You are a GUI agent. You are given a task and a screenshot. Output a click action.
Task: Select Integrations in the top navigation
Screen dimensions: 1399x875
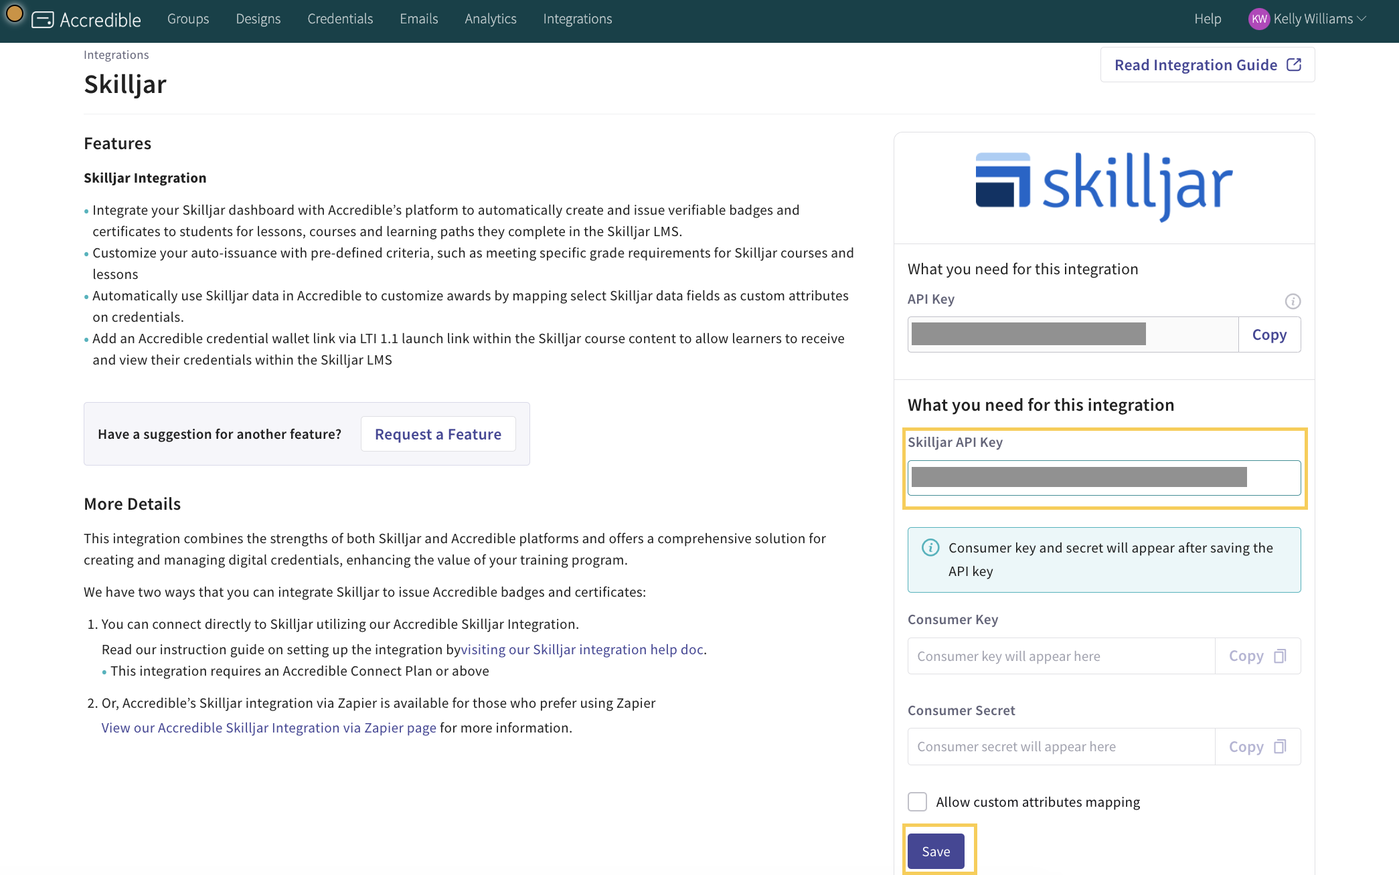578,19
